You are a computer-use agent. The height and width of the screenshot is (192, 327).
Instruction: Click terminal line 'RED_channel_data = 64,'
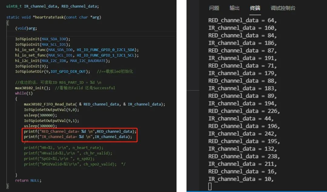coord(242,20)
